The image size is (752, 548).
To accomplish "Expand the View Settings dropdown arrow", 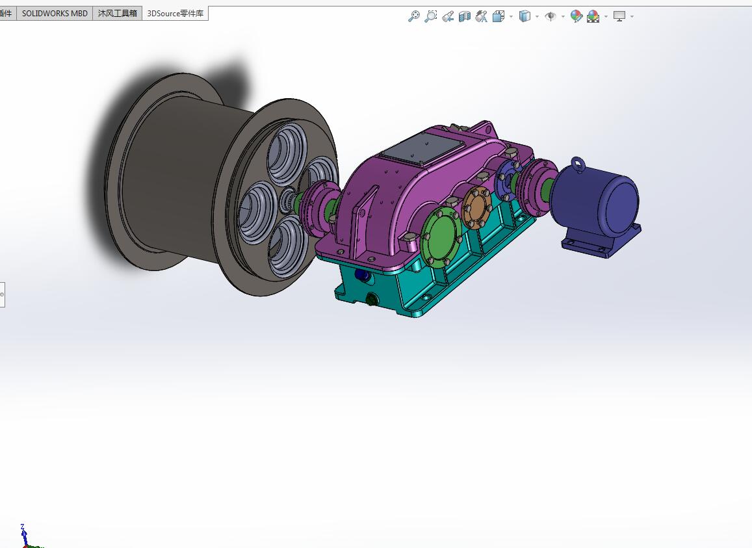I will (x=632, y=17).
